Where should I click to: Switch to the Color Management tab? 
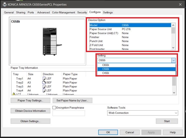coord(63,12)
